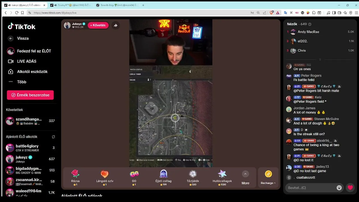Open battle4glory live stream
The height and width of the screenshot is (202, 359).
[x=30, y=148]
